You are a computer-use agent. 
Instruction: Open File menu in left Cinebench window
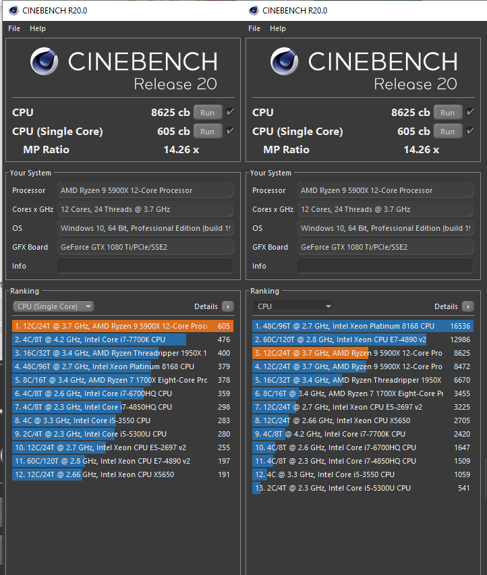click(14, 28)
